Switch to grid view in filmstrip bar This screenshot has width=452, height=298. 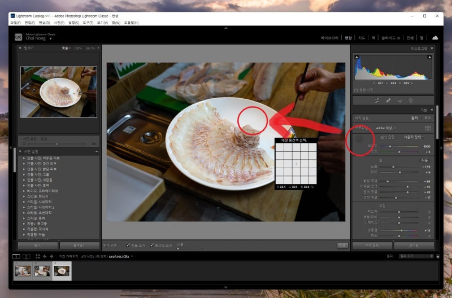pos(38,256)
